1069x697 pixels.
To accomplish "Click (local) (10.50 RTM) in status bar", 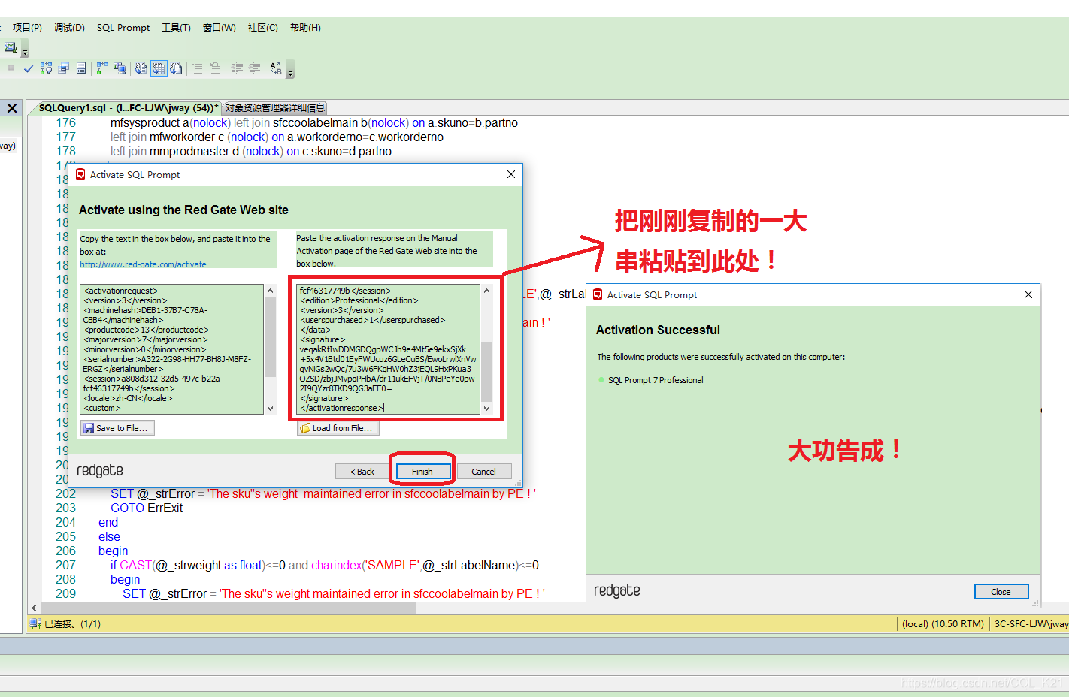I will 943,623.
